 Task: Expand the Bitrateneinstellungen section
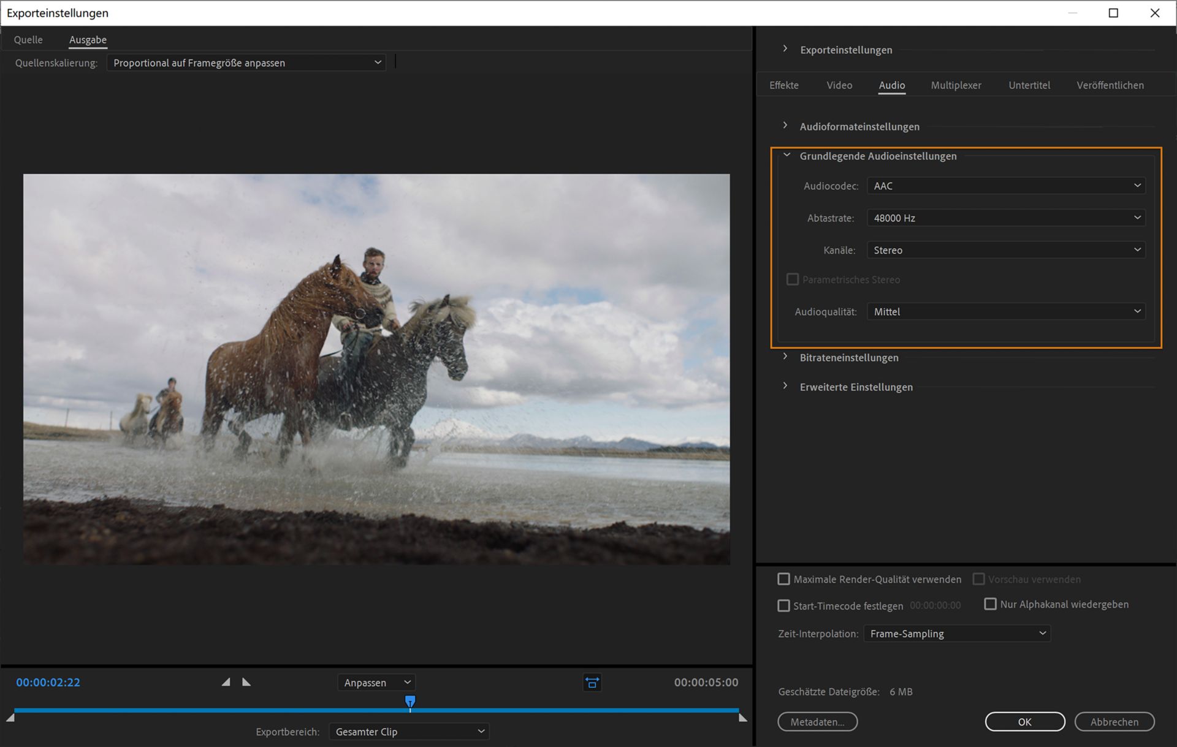pyautogui.click(x=785, y=357)
